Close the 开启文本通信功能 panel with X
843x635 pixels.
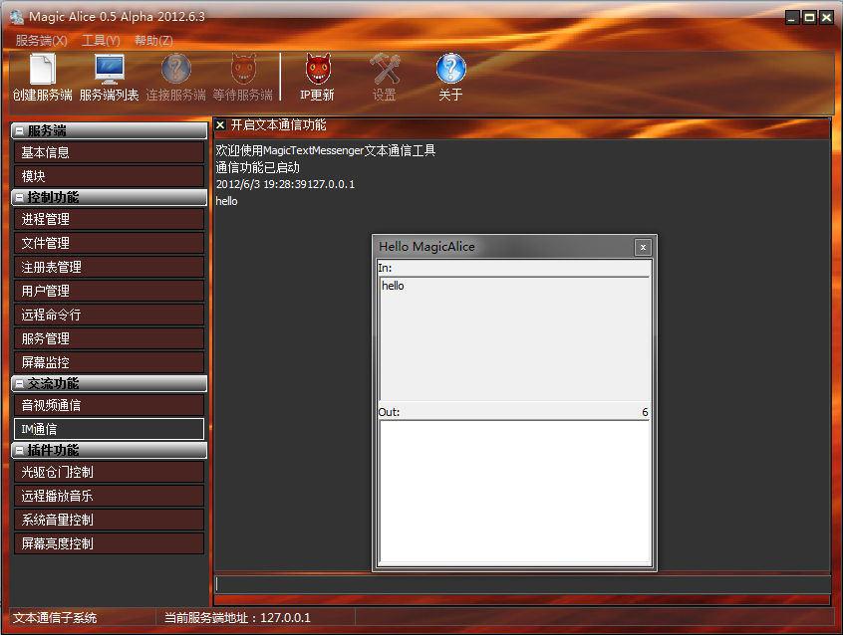coord(220,125)
